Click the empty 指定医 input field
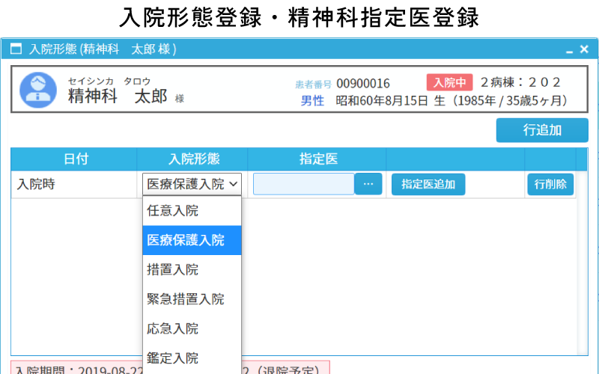 coord(303,184)
